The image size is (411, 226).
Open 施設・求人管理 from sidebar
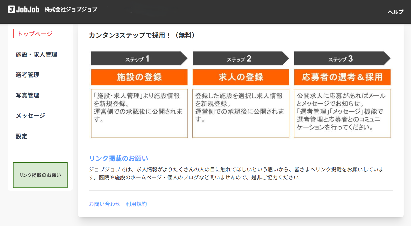[36, 55]
